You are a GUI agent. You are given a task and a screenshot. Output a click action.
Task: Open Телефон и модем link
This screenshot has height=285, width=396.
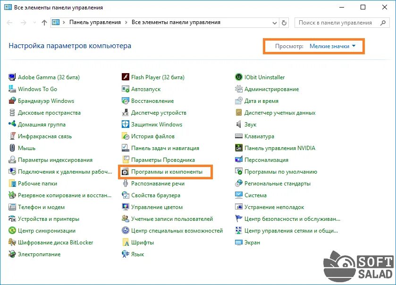41,207
